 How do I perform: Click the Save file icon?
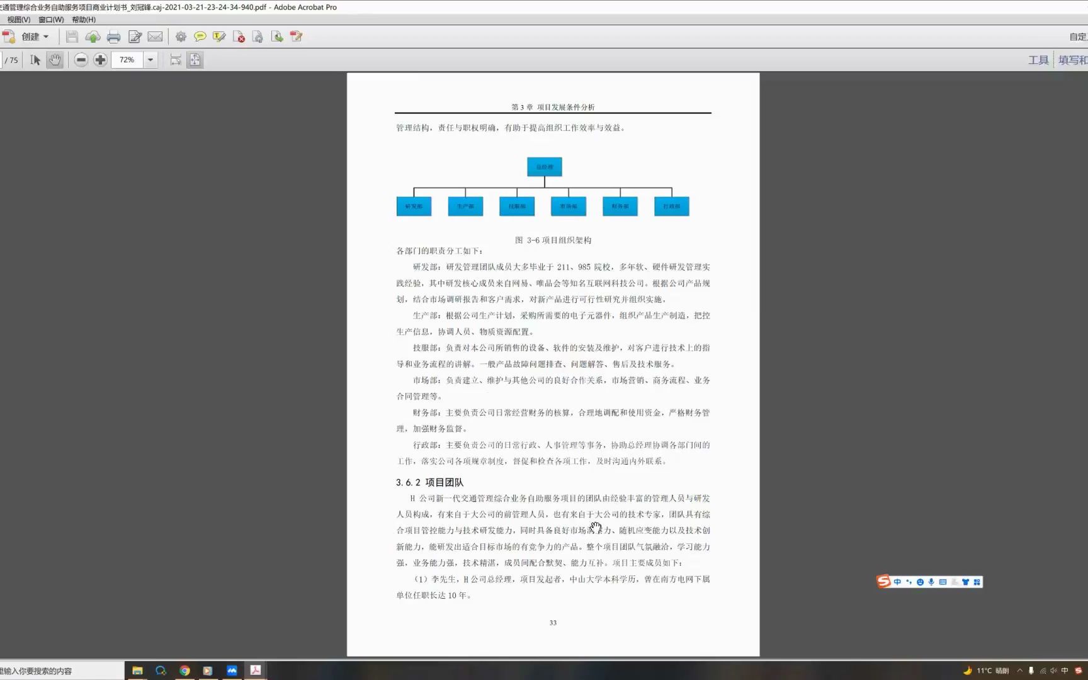click(x=72, y=37)
